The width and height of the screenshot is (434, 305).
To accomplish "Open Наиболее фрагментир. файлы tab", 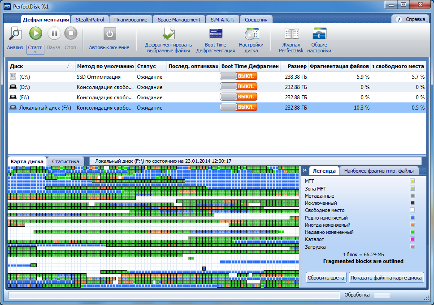I will click(379, 171).
